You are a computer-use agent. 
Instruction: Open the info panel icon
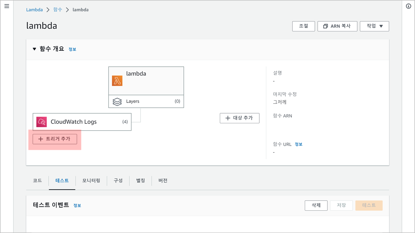coord(409,6)
